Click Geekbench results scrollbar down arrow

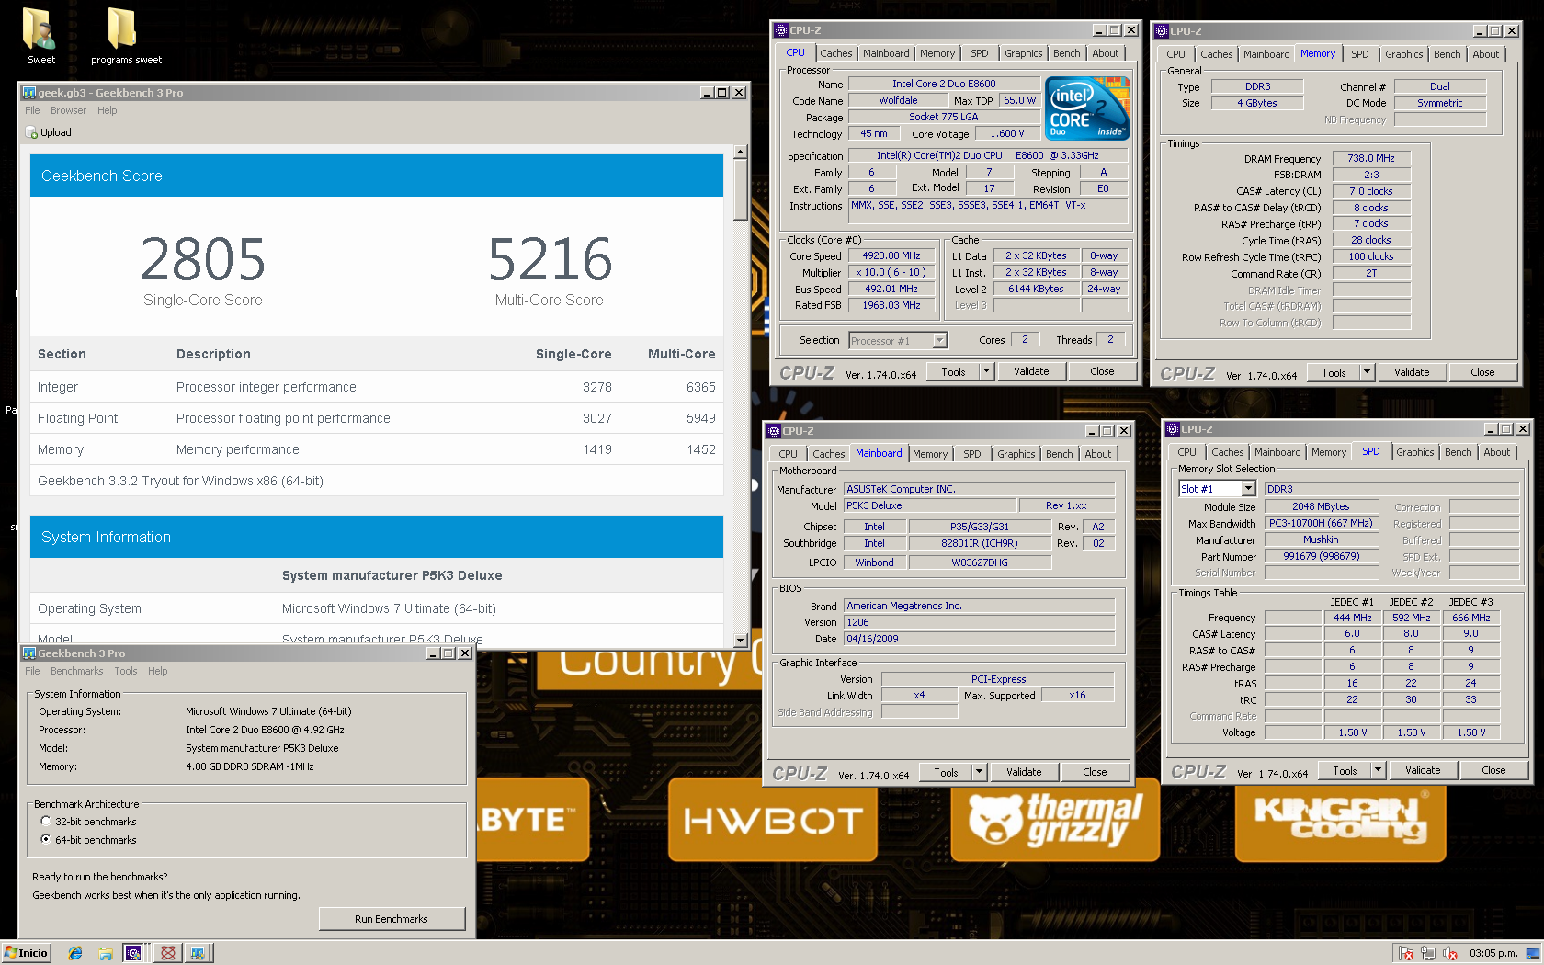[x=740, y=641]
